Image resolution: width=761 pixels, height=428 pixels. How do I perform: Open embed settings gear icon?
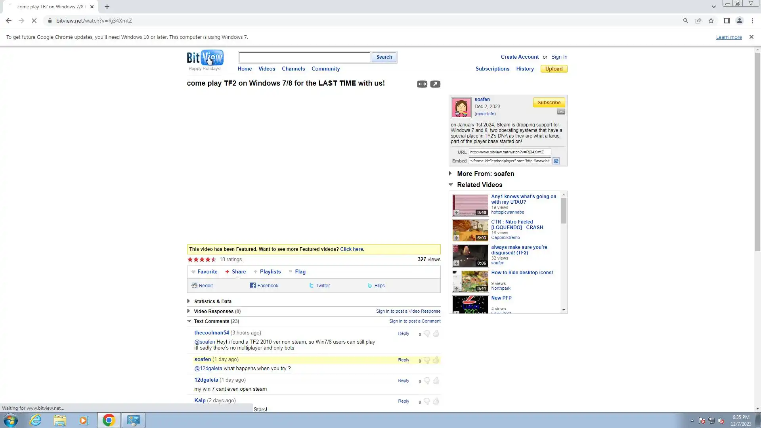556,161
